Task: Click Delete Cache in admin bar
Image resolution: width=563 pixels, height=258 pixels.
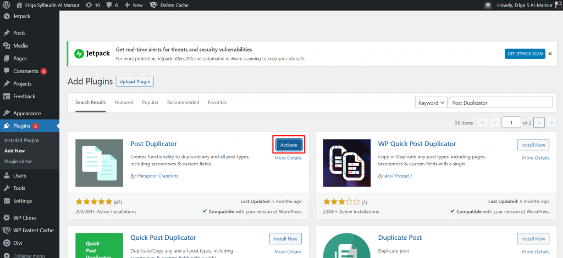Action: (x=169, y=5)
